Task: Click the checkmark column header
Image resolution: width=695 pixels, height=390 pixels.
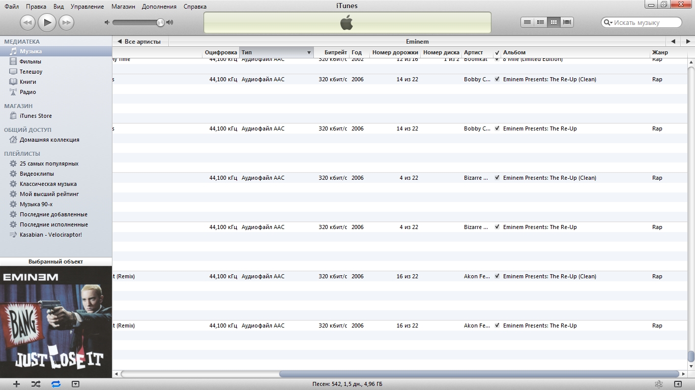Action: coord(497,53)
